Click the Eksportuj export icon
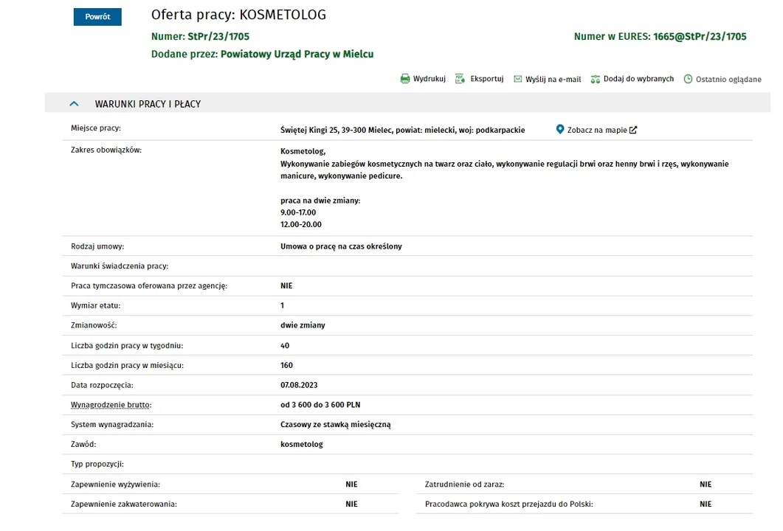 pos(460,79)
